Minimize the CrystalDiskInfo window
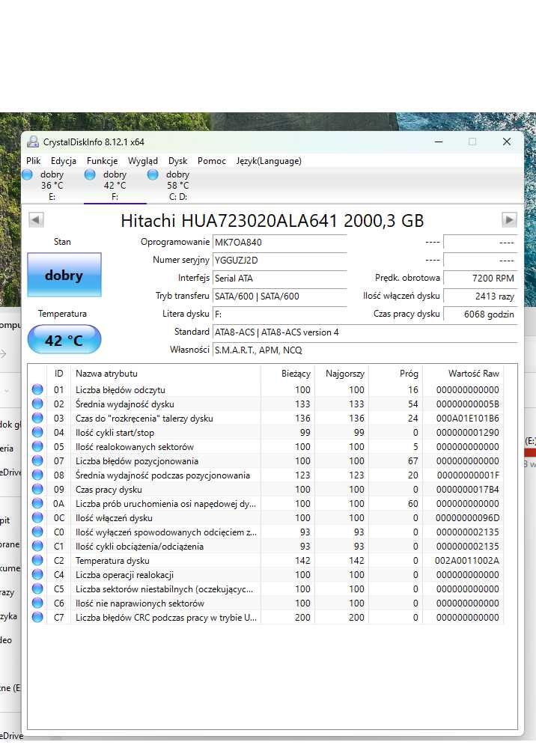Screen dimensions: 536x745 point(439,142)
